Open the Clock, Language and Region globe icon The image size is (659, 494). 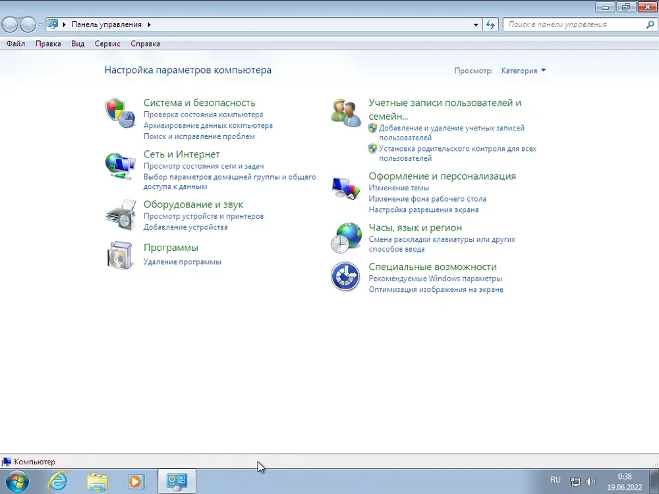click(345, 238)
